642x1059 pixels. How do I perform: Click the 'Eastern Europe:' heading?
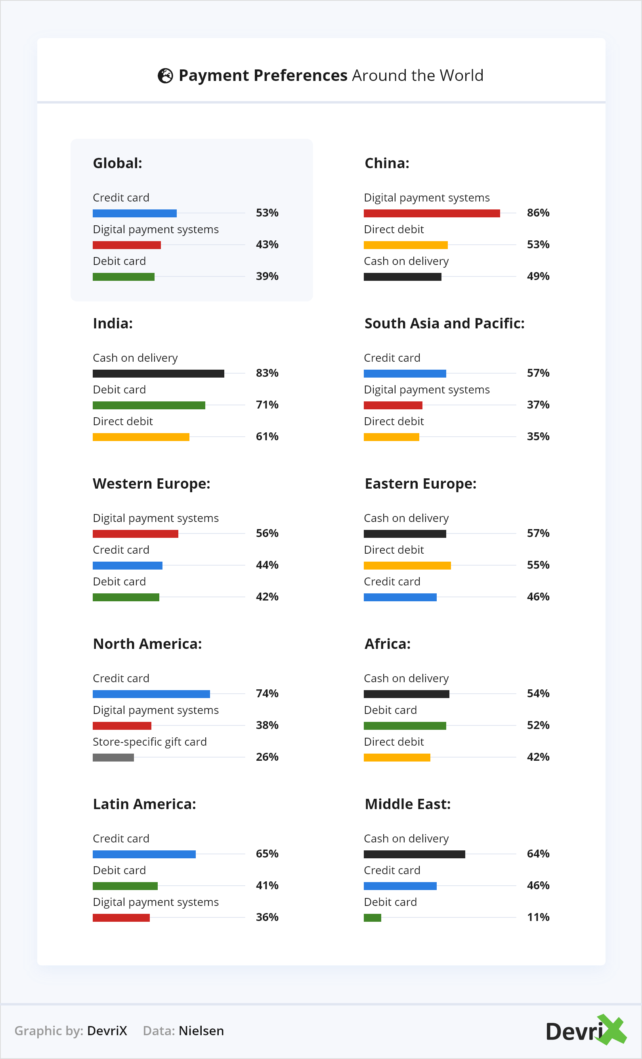pyautogui.click(x=420, y=483)
